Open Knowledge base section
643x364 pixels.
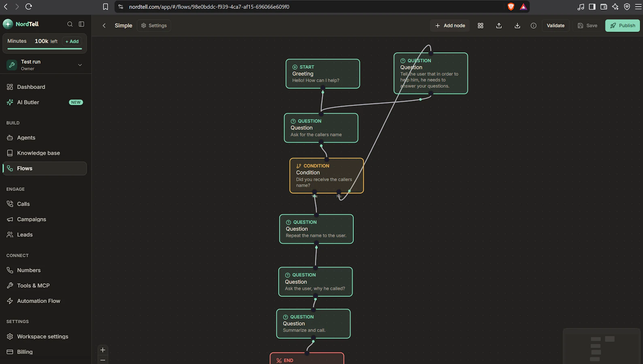click(45, 153)
